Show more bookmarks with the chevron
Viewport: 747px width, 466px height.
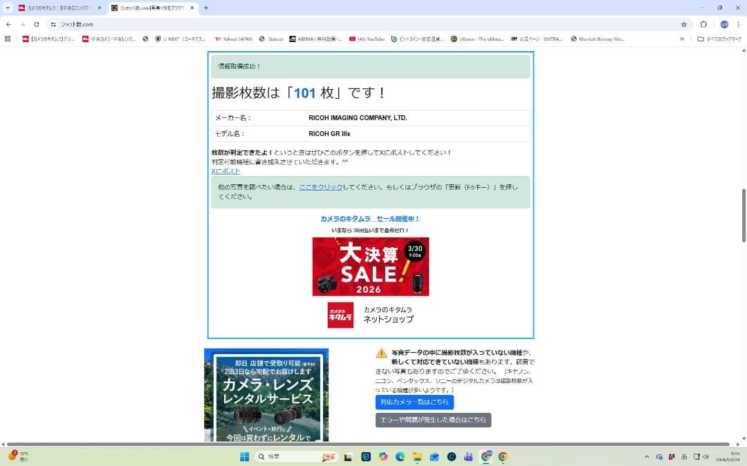click(682, 39)
